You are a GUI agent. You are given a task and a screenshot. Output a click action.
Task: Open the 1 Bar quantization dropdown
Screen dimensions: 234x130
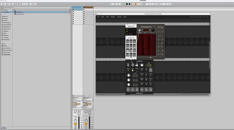[34, 4]
